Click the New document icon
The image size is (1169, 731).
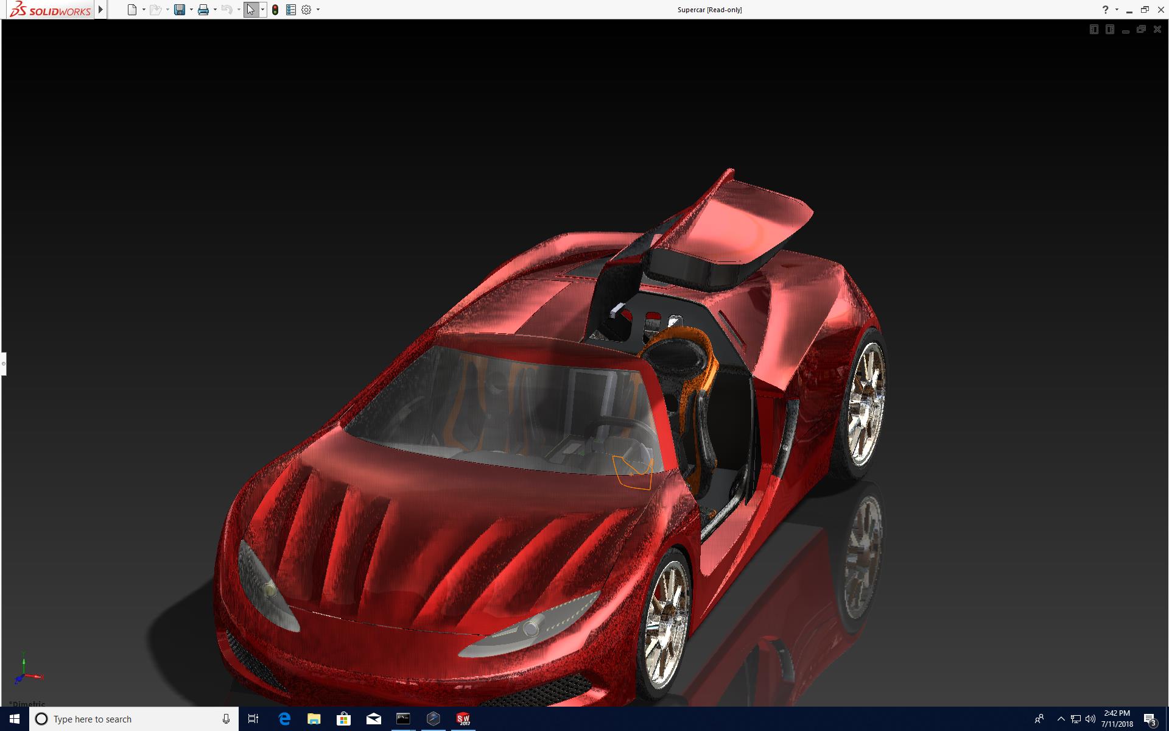point(132,10)
